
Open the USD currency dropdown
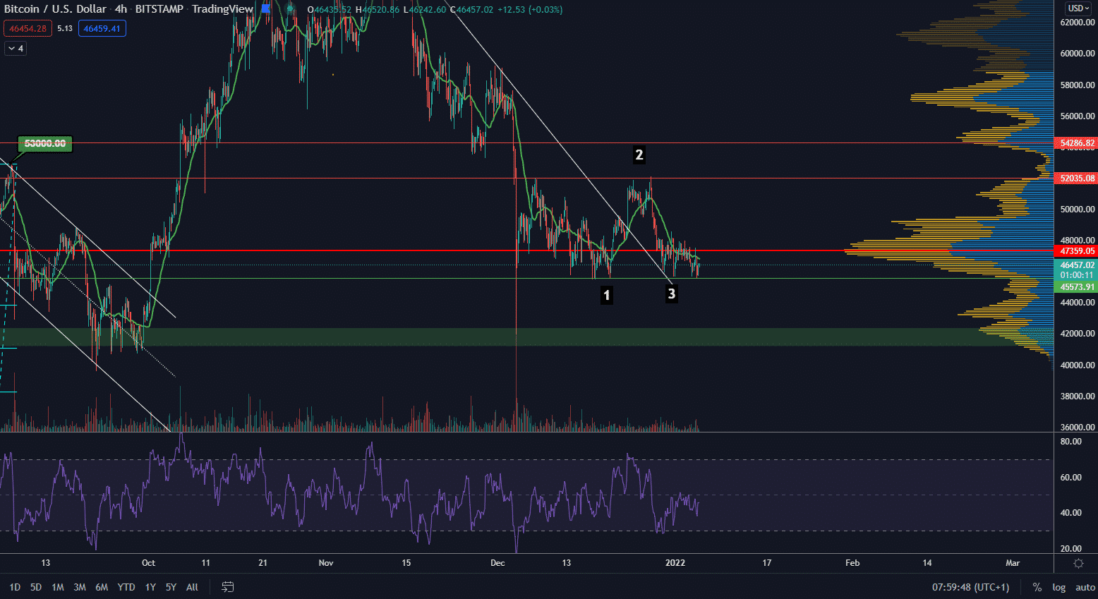[1078, 8]
